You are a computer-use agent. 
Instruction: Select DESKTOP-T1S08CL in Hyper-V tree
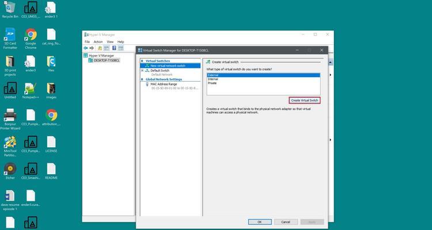pos(106,60)
